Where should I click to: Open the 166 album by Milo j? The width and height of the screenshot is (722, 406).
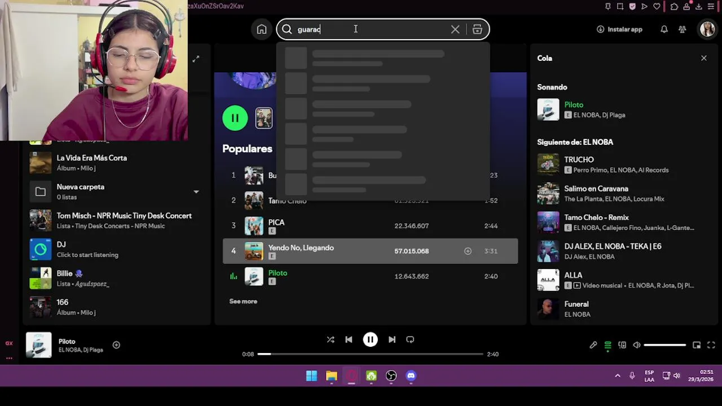point(116,307)
